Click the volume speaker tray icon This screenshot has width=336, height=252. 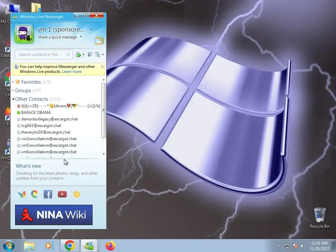pos(303,246)
